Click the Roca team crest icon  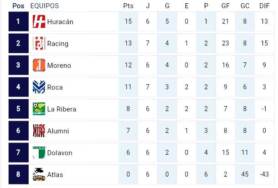pyautogui.click(x=39, y=87)
